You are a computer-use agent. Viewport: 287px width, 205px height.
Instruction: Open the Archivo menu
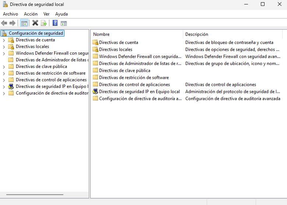tap(10, 14)
